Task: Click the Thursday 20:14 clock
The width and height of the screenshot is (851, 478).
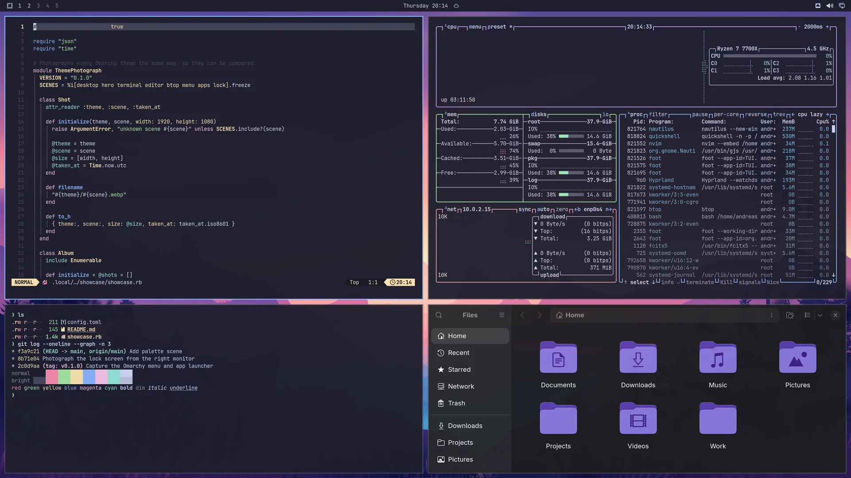Action: click(x=425, y=6)
